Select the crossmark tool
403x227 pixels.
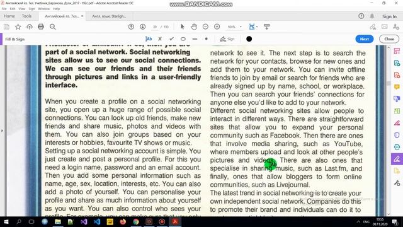tap(160, 39)
